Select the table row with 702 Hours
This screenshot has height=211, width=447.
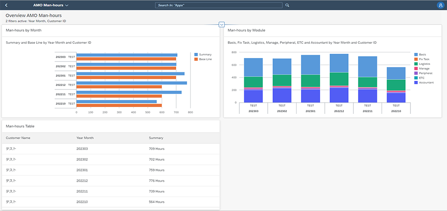coord(110,159)
